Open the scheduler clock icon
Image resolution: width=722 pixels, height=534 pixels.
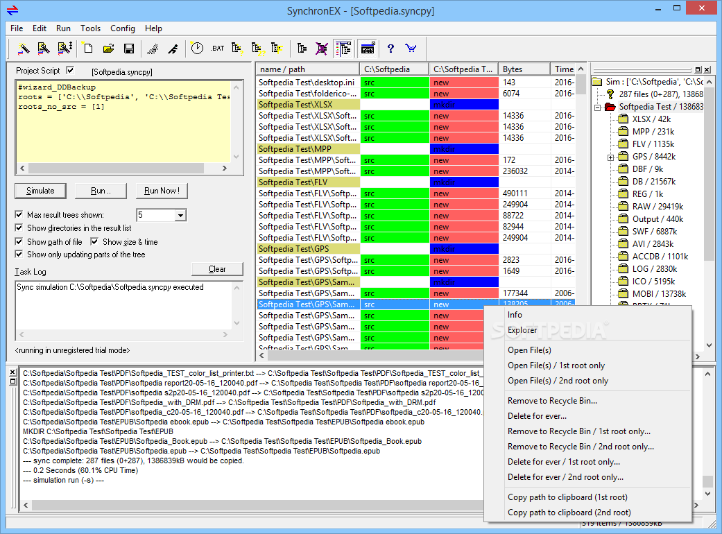197,49
